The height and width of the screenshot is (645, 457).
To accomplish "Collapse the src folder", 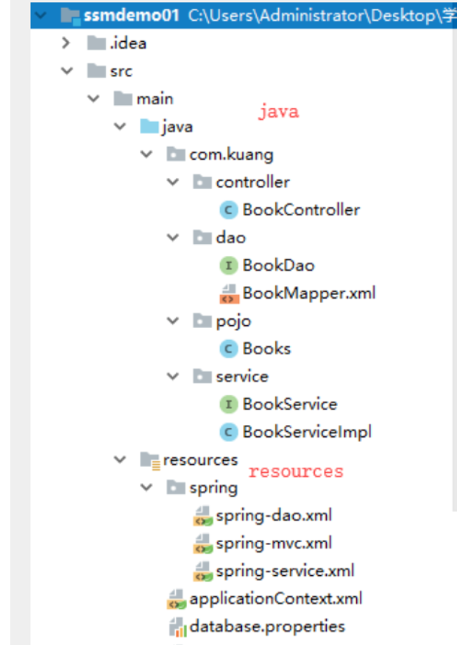I will [67, 71].
